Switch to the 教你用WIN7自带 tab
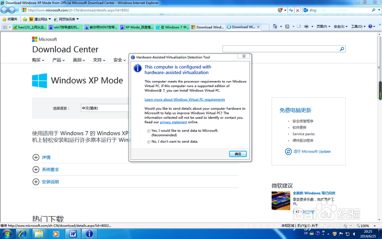The image size is (382, 239). click(x=101, y=27)
